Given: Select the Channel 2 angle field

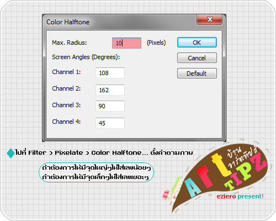Looking at the screenshot, I should point(110,90).
